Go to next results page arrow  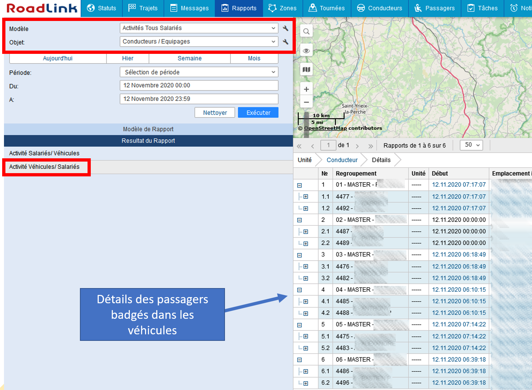(357, 146)
